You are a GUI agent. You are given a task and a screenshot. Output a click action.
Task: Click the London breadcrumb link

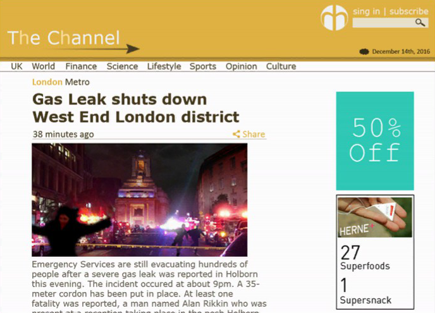47,82
